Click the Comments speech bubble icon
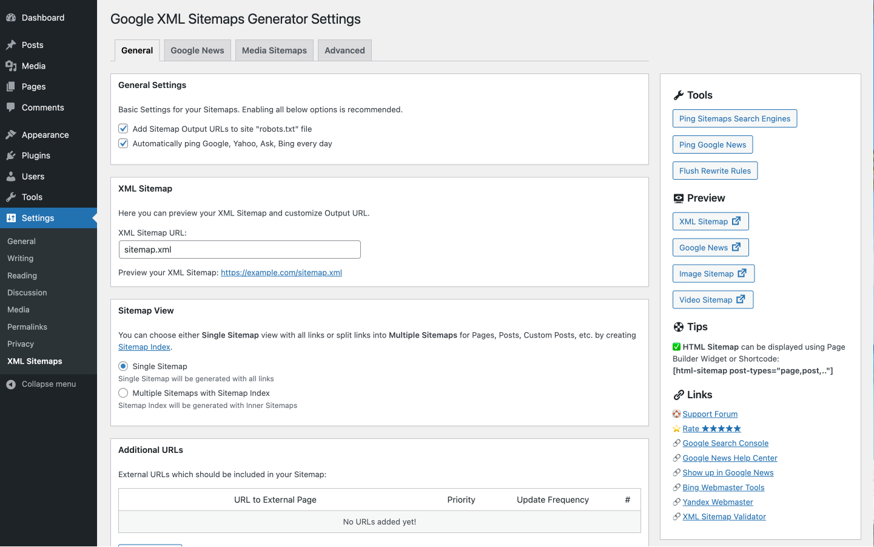The height and width of the screenshot is (547, 874). 11,107
